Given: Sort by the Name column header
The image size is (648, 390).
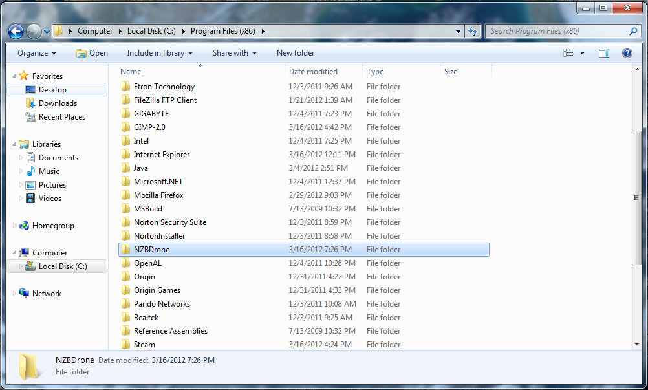Looking at the screenshot, I should point(201,72).
